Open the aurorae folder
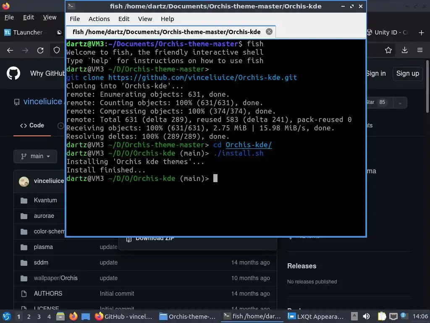 click(x=44, y=216)
